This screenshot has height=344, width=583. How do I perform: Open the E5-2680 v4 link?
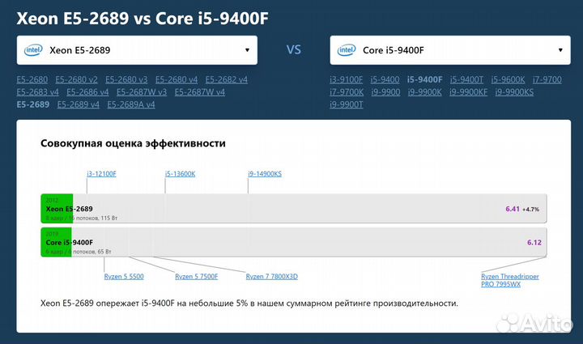coord(177,79)
